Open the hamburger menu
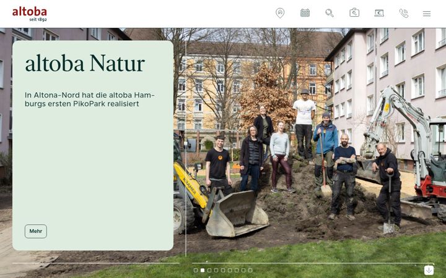 point(426,14)
